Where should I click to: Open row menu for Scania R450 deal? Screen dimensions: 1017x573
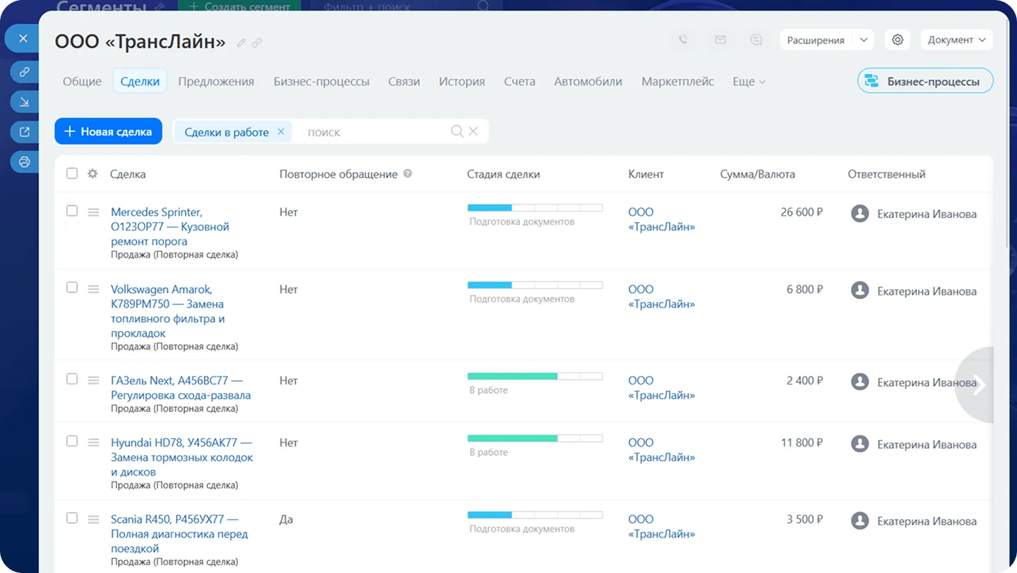93,519
